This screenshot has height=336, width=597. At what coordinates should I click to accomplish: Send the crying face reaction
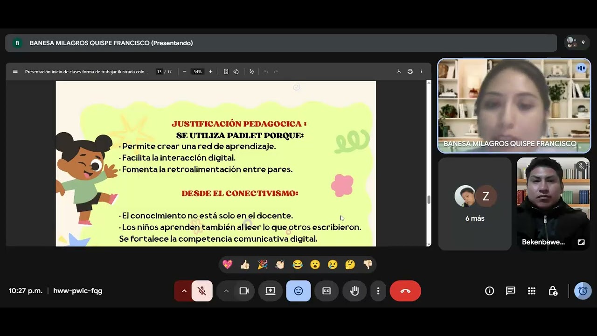click(x=333, y=265)
